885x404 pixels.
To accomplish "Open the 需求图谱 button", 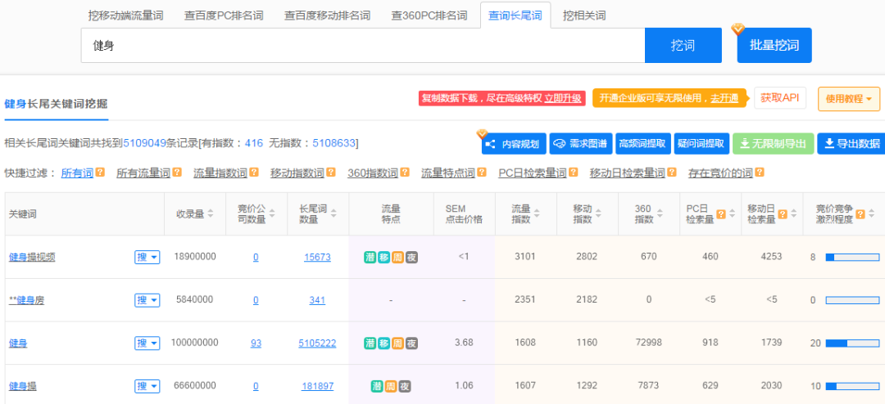I will (x=581, y=144).
